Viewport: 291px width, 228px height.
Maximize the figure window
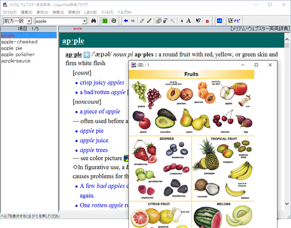pyautogui.click(x=256, y=65)
